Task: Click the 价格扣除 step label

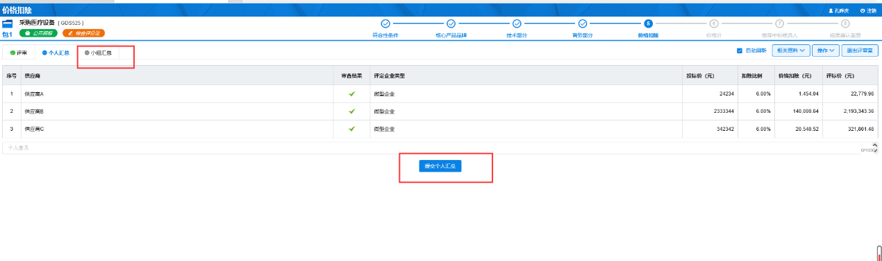Action: point(648,35)
